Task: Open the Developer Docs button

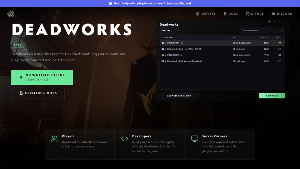Action: pos(38,93)
